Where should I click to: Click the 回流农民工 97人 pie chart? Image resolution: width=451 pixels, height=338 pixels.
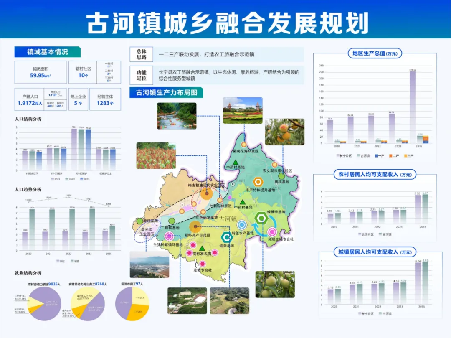tap(132, 304)
